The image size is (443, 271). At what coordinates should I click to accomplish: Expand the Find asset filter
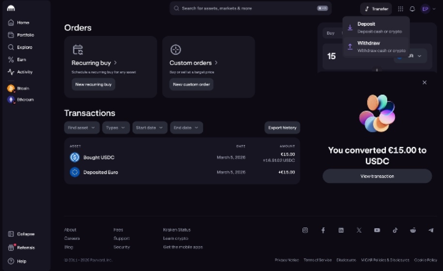click(82, 128)
